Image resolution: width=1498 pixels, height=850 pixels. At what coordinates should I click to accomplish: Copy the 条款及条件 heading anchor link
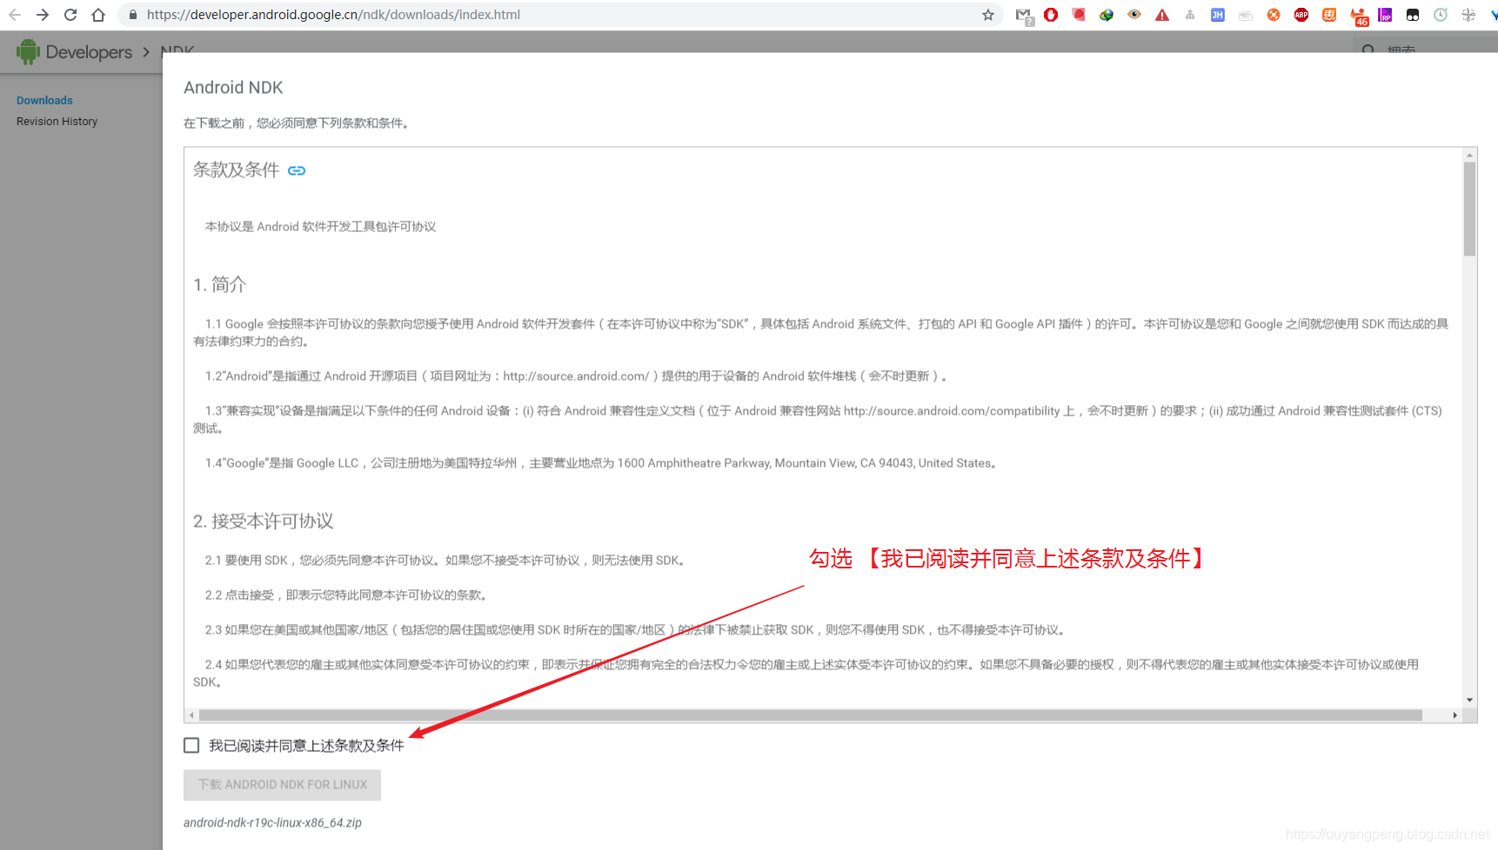tap(297, 170)
